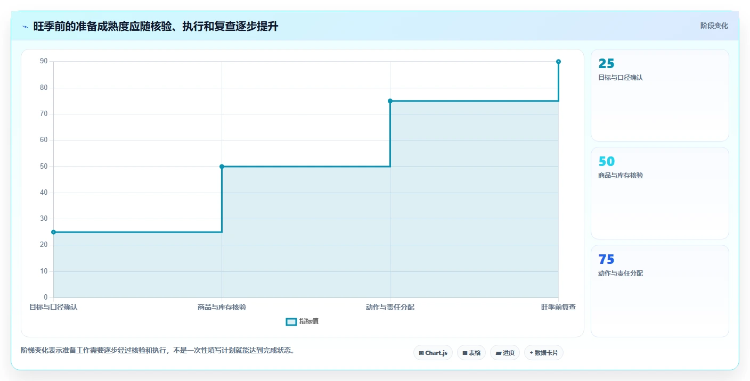Click the 指标值 legend label text
The height and width of the screenshot is (381, 750).
[x=309, y=321]
